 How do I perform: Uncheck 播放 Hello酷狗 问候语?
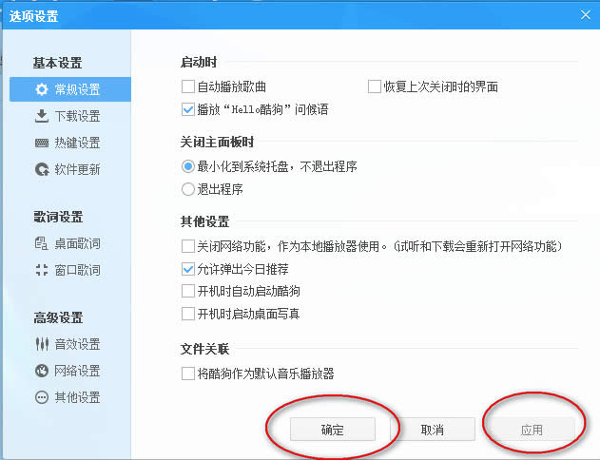pos(188,110)
